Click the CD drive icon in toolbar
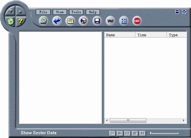The image size is (191, 138). click(x=44, y=21)
